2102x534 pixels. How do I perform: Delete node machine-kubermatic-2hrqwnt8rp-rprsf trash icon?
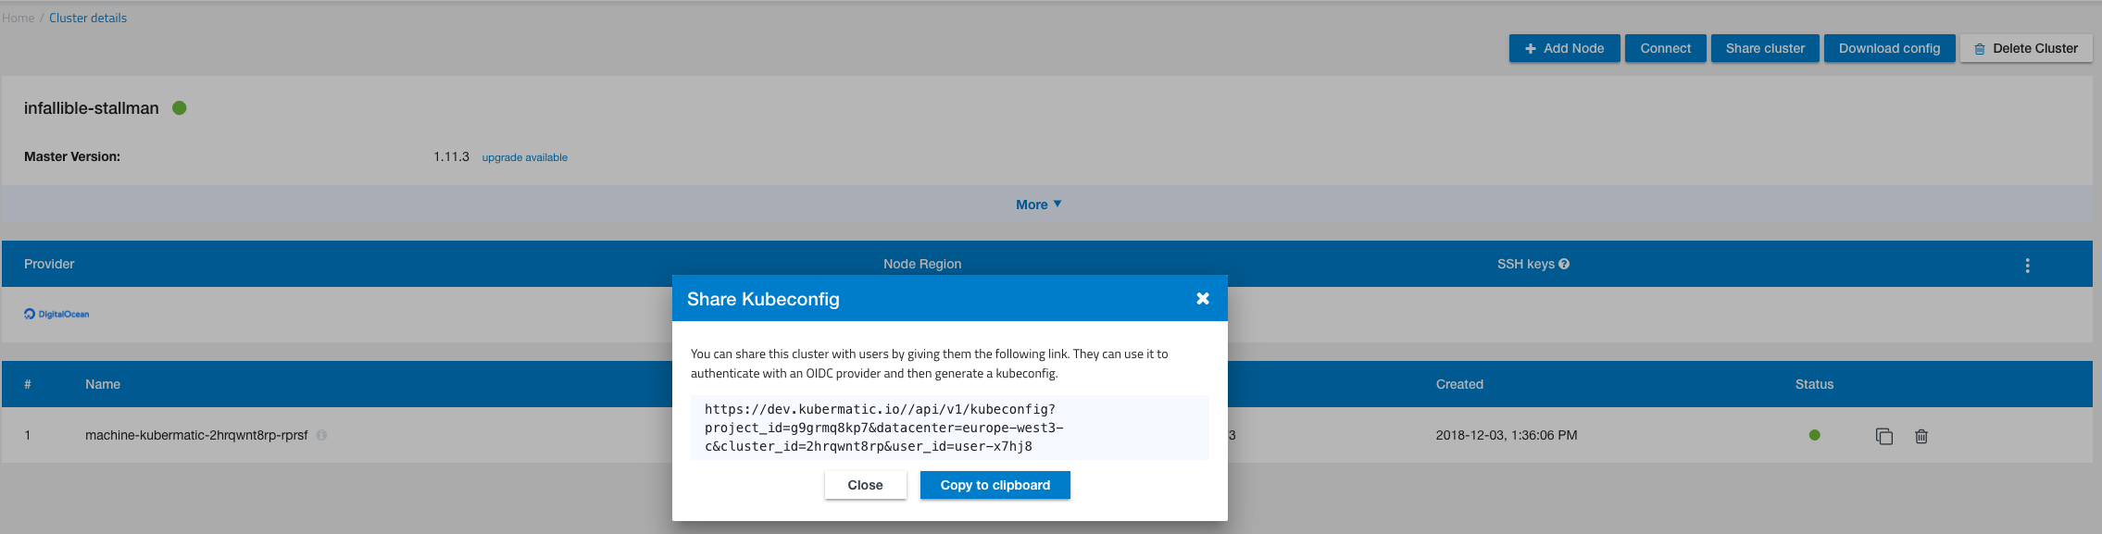coord(1921,436)
